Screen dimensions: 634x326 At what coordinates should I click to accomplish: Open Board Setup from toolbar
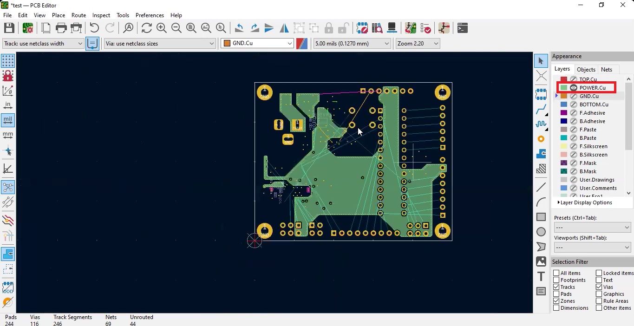28,28
